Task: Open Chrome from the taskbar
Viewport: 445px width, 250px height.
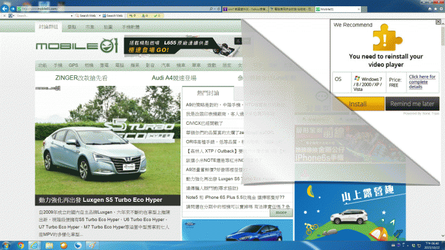Action: tap(21, 245)
